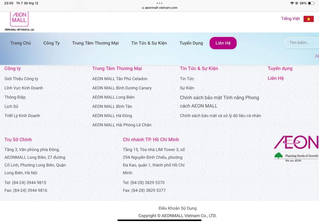Open AEON MALL Tân Phú Celadon
Image resolution: width=319 pixels, height=223 pixels.
point(120,79)
